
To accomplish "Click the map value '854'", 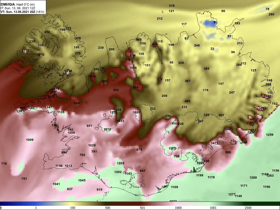I will click(133, 55).
